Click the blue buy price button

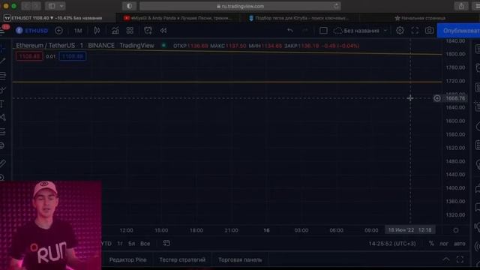click(x=73, y=56)
